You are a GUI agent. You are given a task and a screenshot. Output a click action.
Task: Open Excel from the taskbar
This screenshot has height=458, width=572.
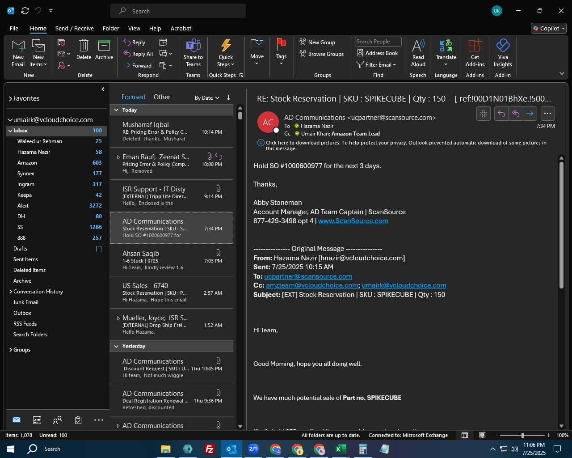341,449
